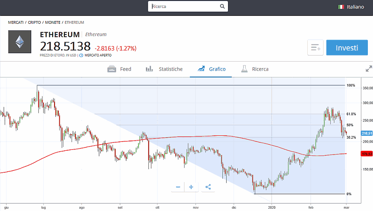Zoom out chart with minus button
The width and height of the screenshot is (373, 211).
(x=178, y=187)
